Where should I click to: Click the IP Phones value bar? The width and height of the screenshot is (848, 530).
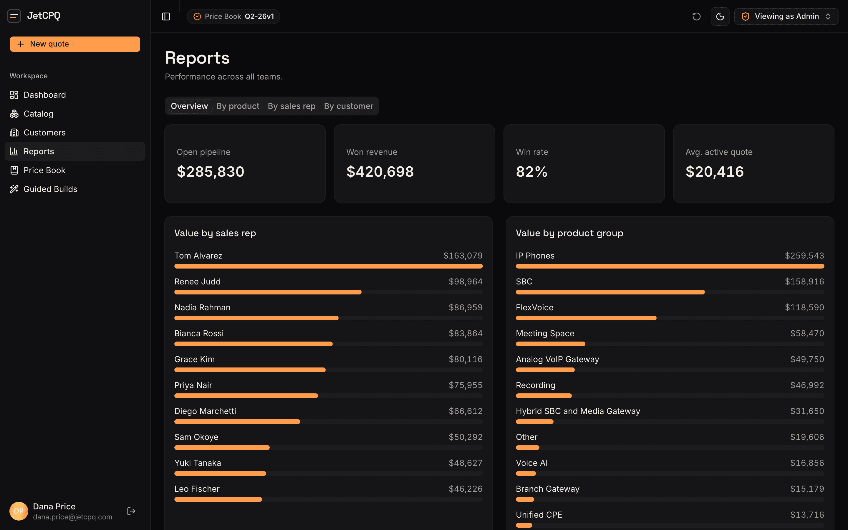[x=670, y=266]
